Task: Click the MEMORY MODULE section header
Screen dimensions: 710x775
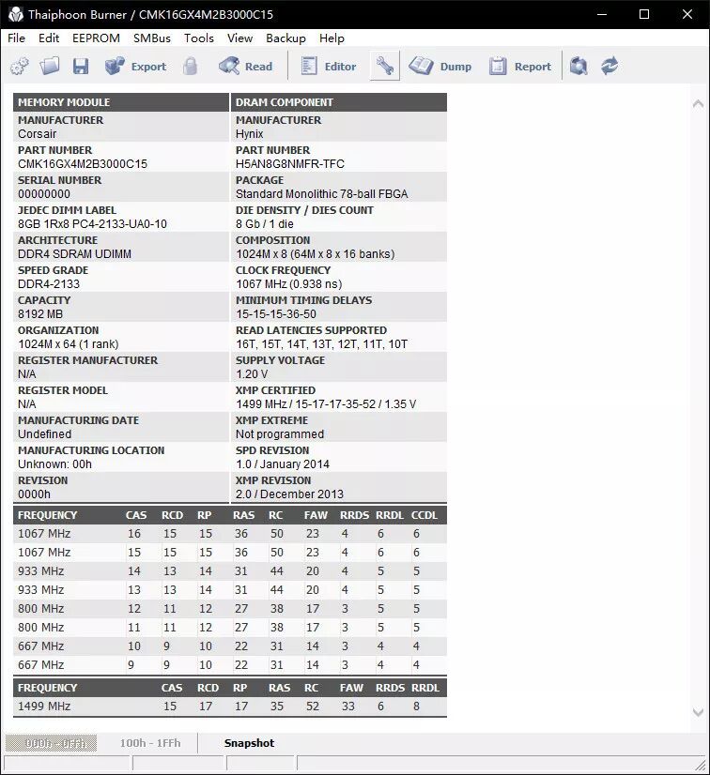Action: pos(121,102)
